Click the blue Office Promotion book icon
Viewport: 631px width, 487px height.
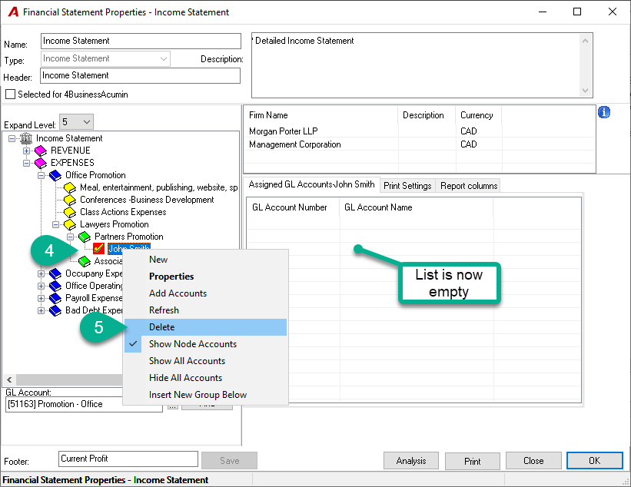[x=55, y=175]
